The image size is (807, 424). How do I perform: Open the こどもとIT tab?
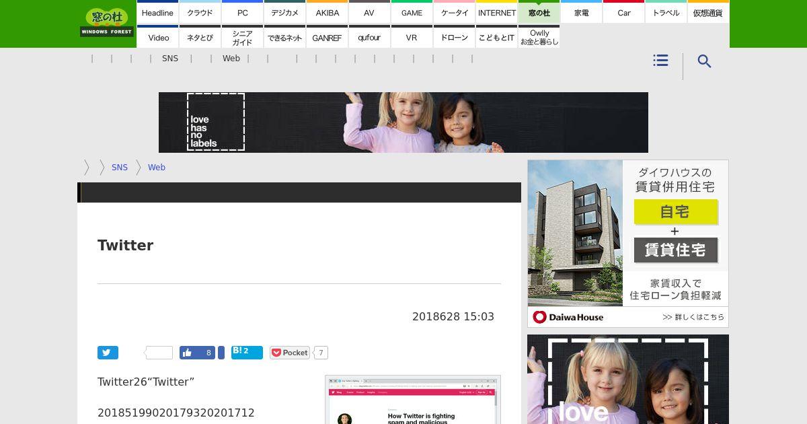tap(497, 37)
